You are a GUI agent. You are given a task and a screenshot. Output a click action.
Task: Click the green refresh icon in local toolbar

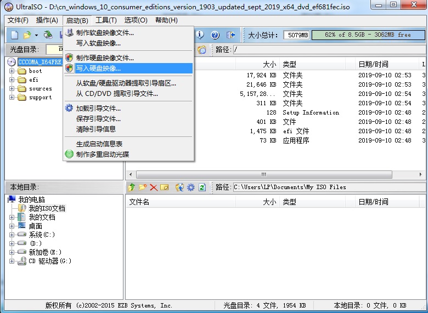pos(202,187)
